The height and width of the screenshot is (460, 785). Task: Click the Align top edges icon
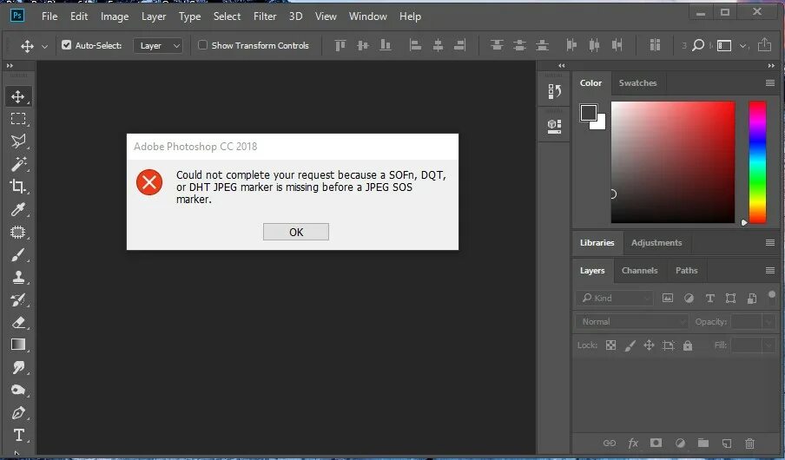[x=340, y=45]
